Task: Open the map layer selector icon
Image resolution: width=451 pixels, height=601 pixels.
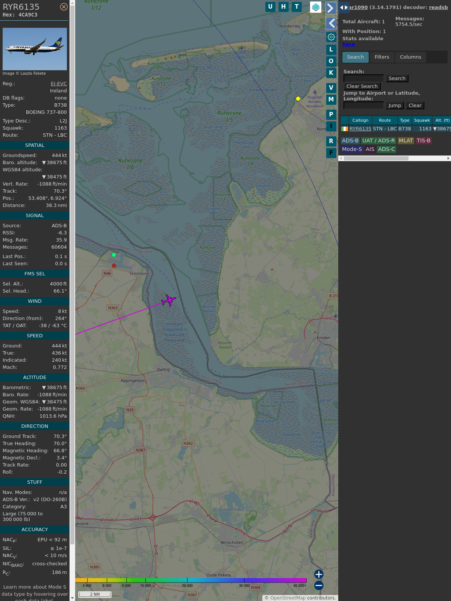Action: 316,7
